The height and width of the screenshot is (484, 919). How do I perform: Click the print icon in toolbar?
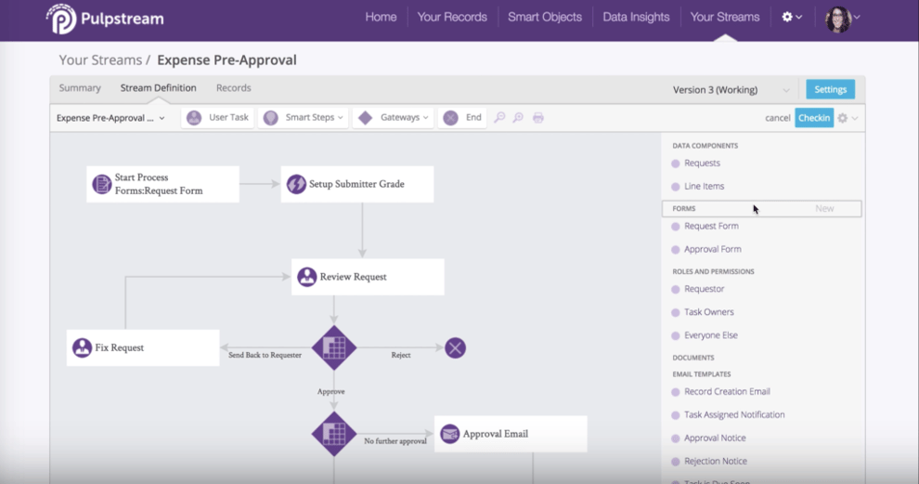pos(537,118)
